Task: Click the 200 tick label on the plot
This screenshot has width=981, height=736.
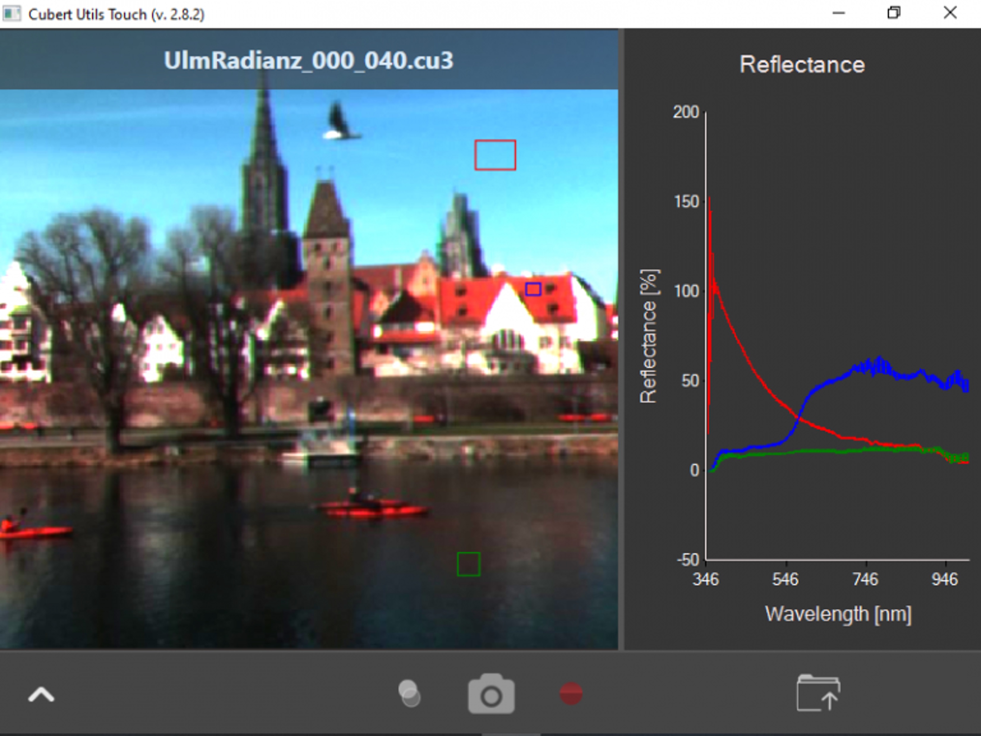Action: tap(686, 112)
